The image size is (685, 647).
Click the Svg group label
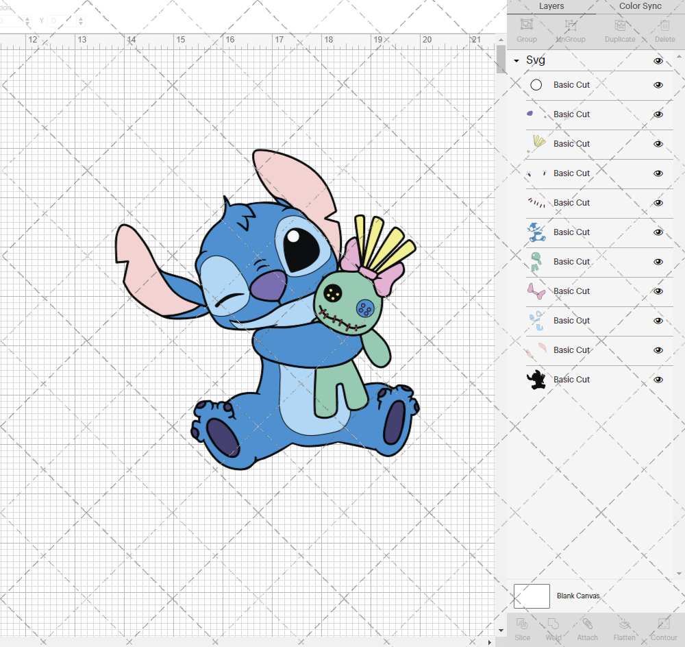coord(536,60)
